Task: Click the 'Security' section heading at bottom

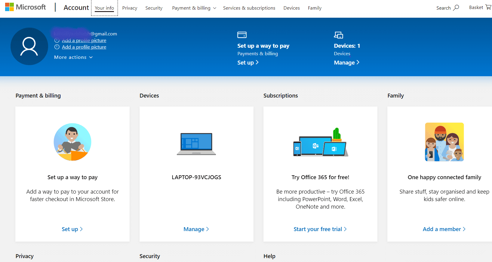Action: coord(150,256)
